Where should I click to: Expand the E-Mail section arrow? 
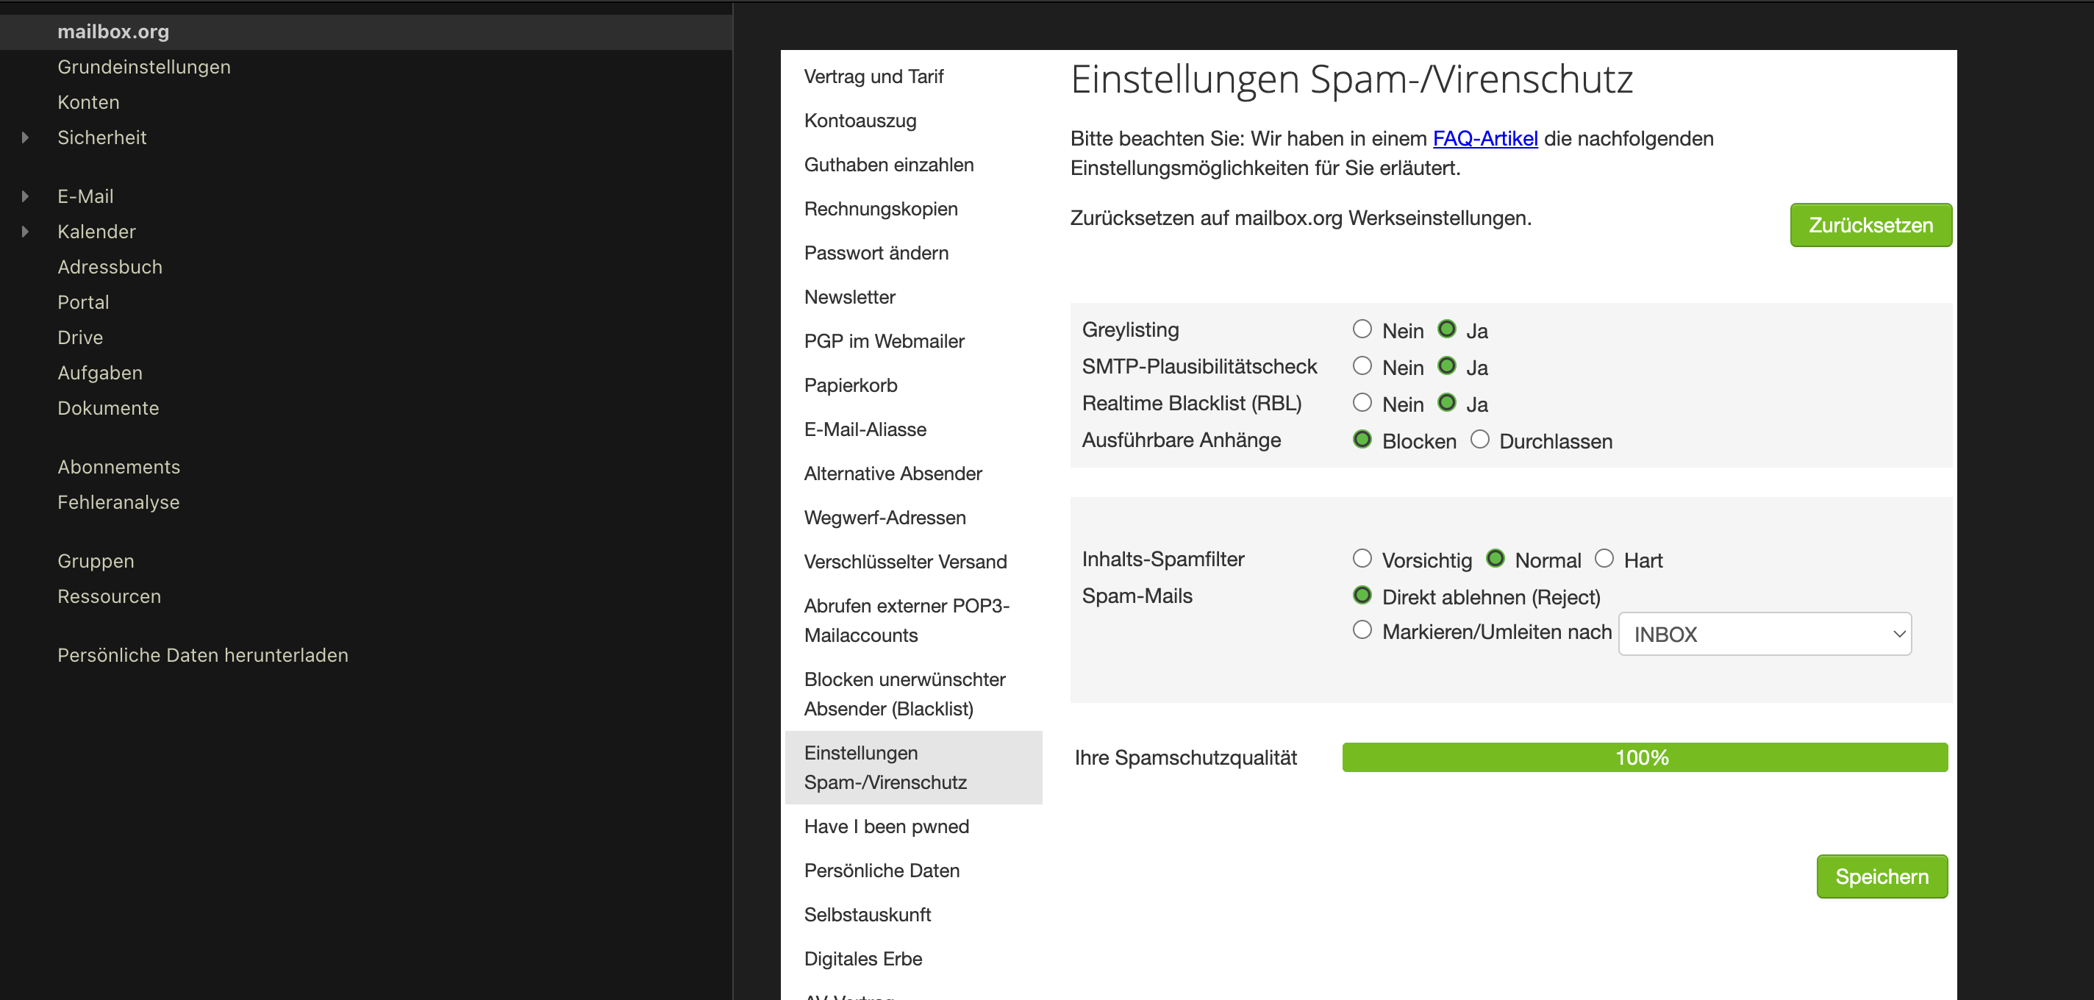tap(25, 196)
